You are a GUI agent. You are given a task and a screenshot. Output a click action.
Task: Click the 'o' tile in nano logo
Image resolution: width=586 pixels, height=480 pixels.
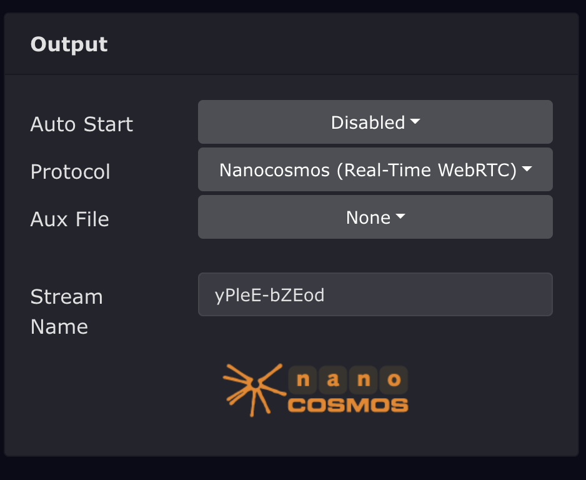tap(394, 379)
